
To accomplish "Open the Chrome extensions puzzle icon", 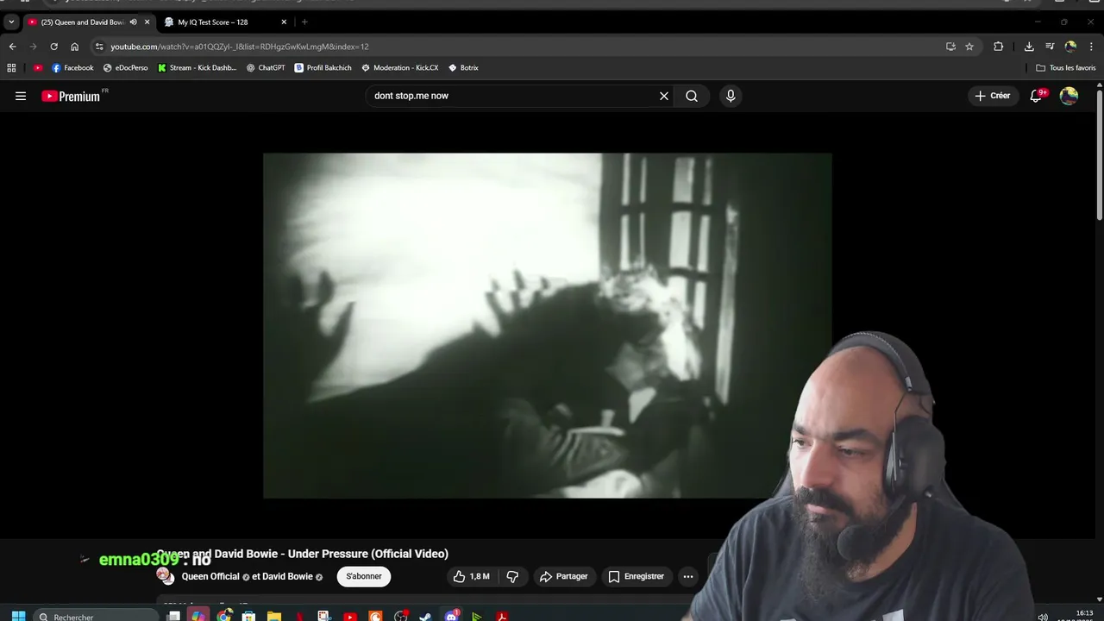I will tap(998, 47).
